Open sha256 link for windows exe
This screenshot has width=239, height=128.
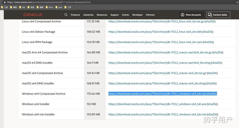click(x=212, y=104)
